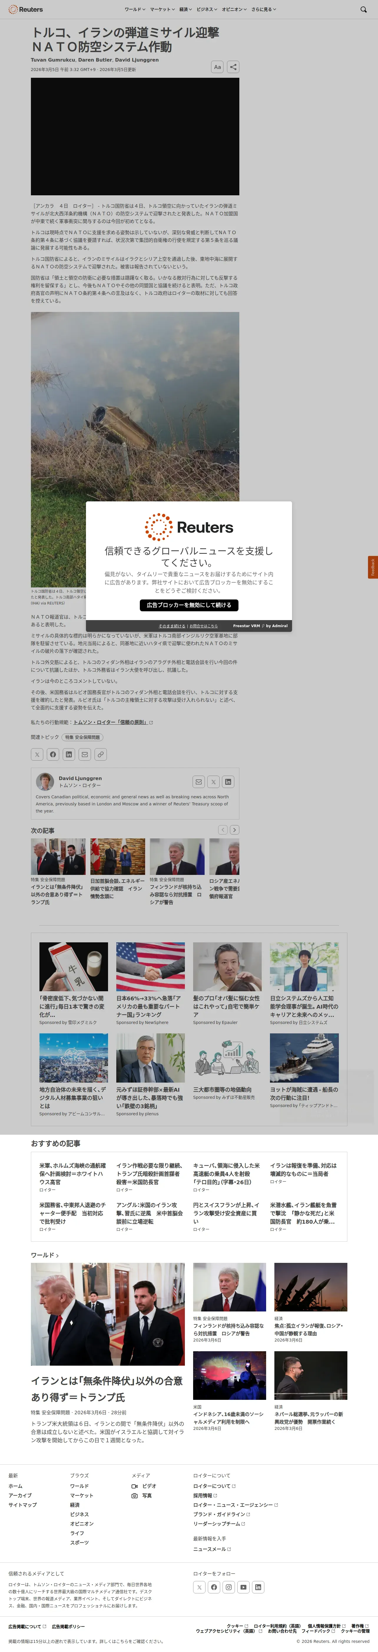Image resolution: width=378 pixels, height=1652 pixels.
Task: Click 広告ブロッカーを無効にして続ける button
Action: (x=189, y=605)
